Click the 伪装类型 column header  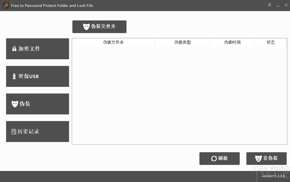182,42
